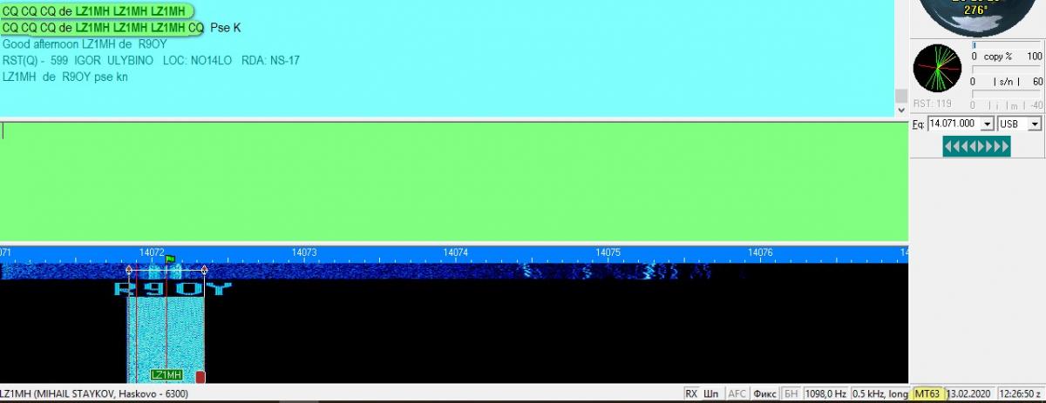The height and width of the screenshot is (403, 1046).
Task: Click the 1098,0 Hz audio frequency field
Action: [x=825, y=394]
